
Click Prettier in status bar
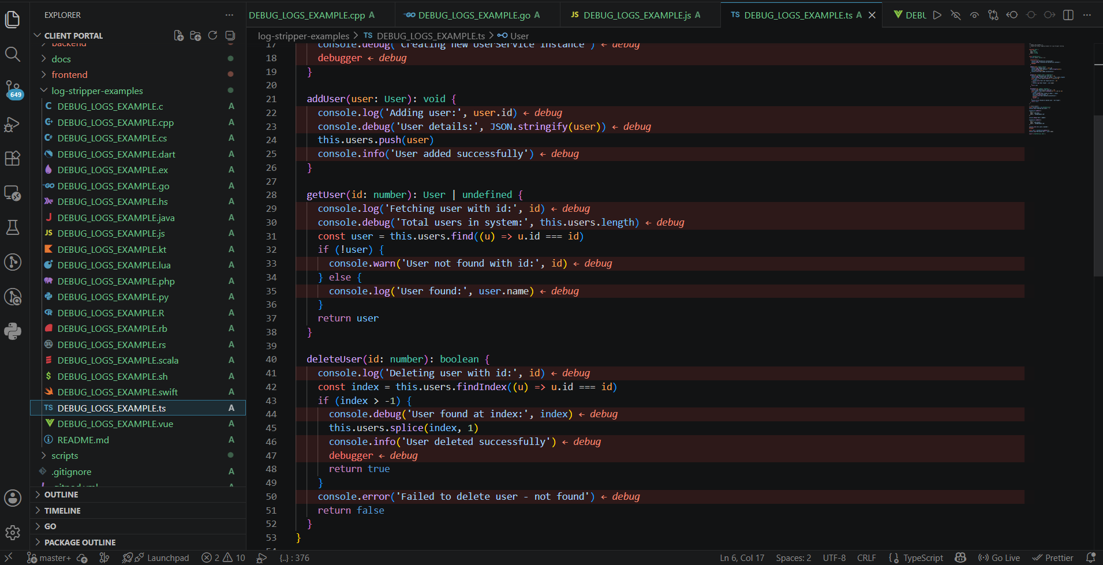1053,558
